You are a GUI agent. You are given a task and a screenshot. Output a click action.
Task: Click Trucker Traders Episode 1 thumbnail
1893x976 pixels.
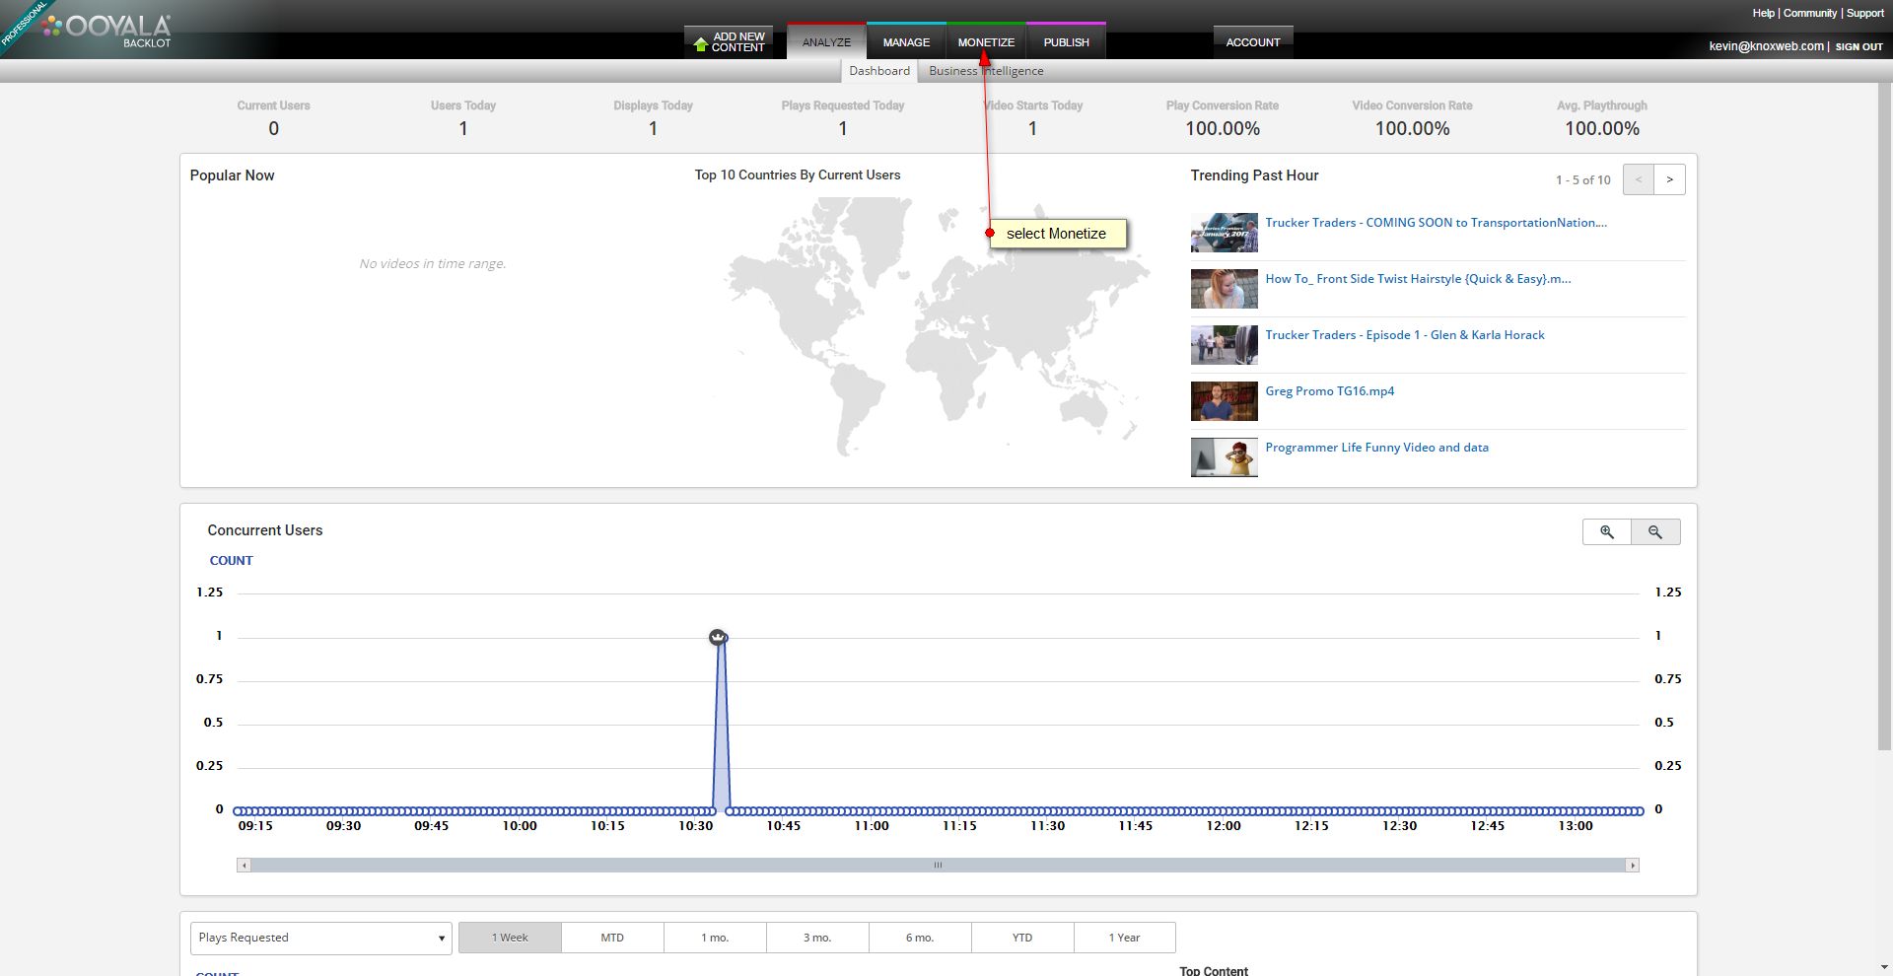[1225, 345]
